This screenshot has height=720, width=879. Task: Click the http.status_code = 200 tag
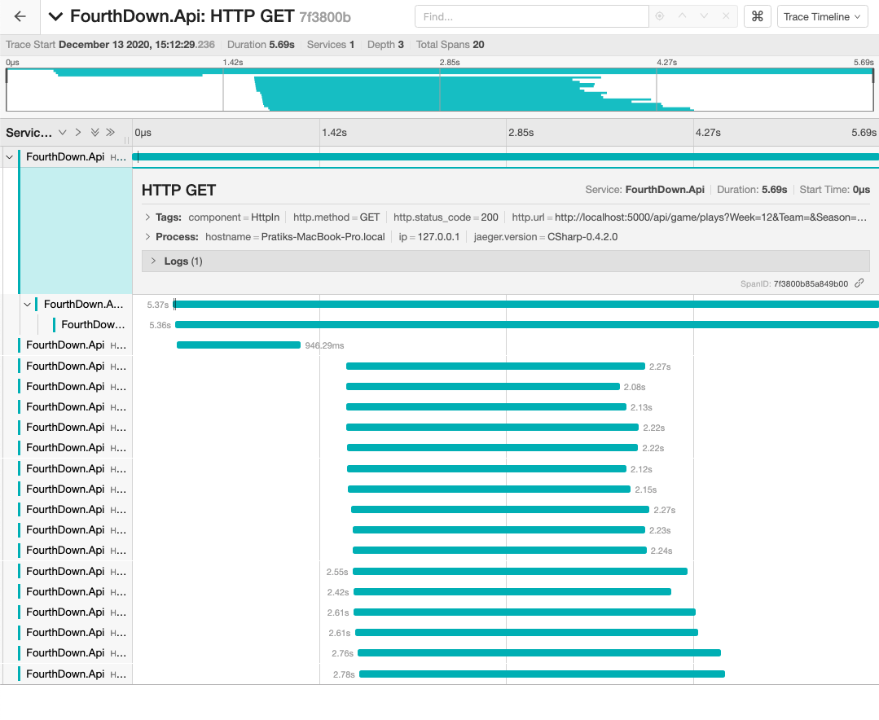click(x=446, y=217)
